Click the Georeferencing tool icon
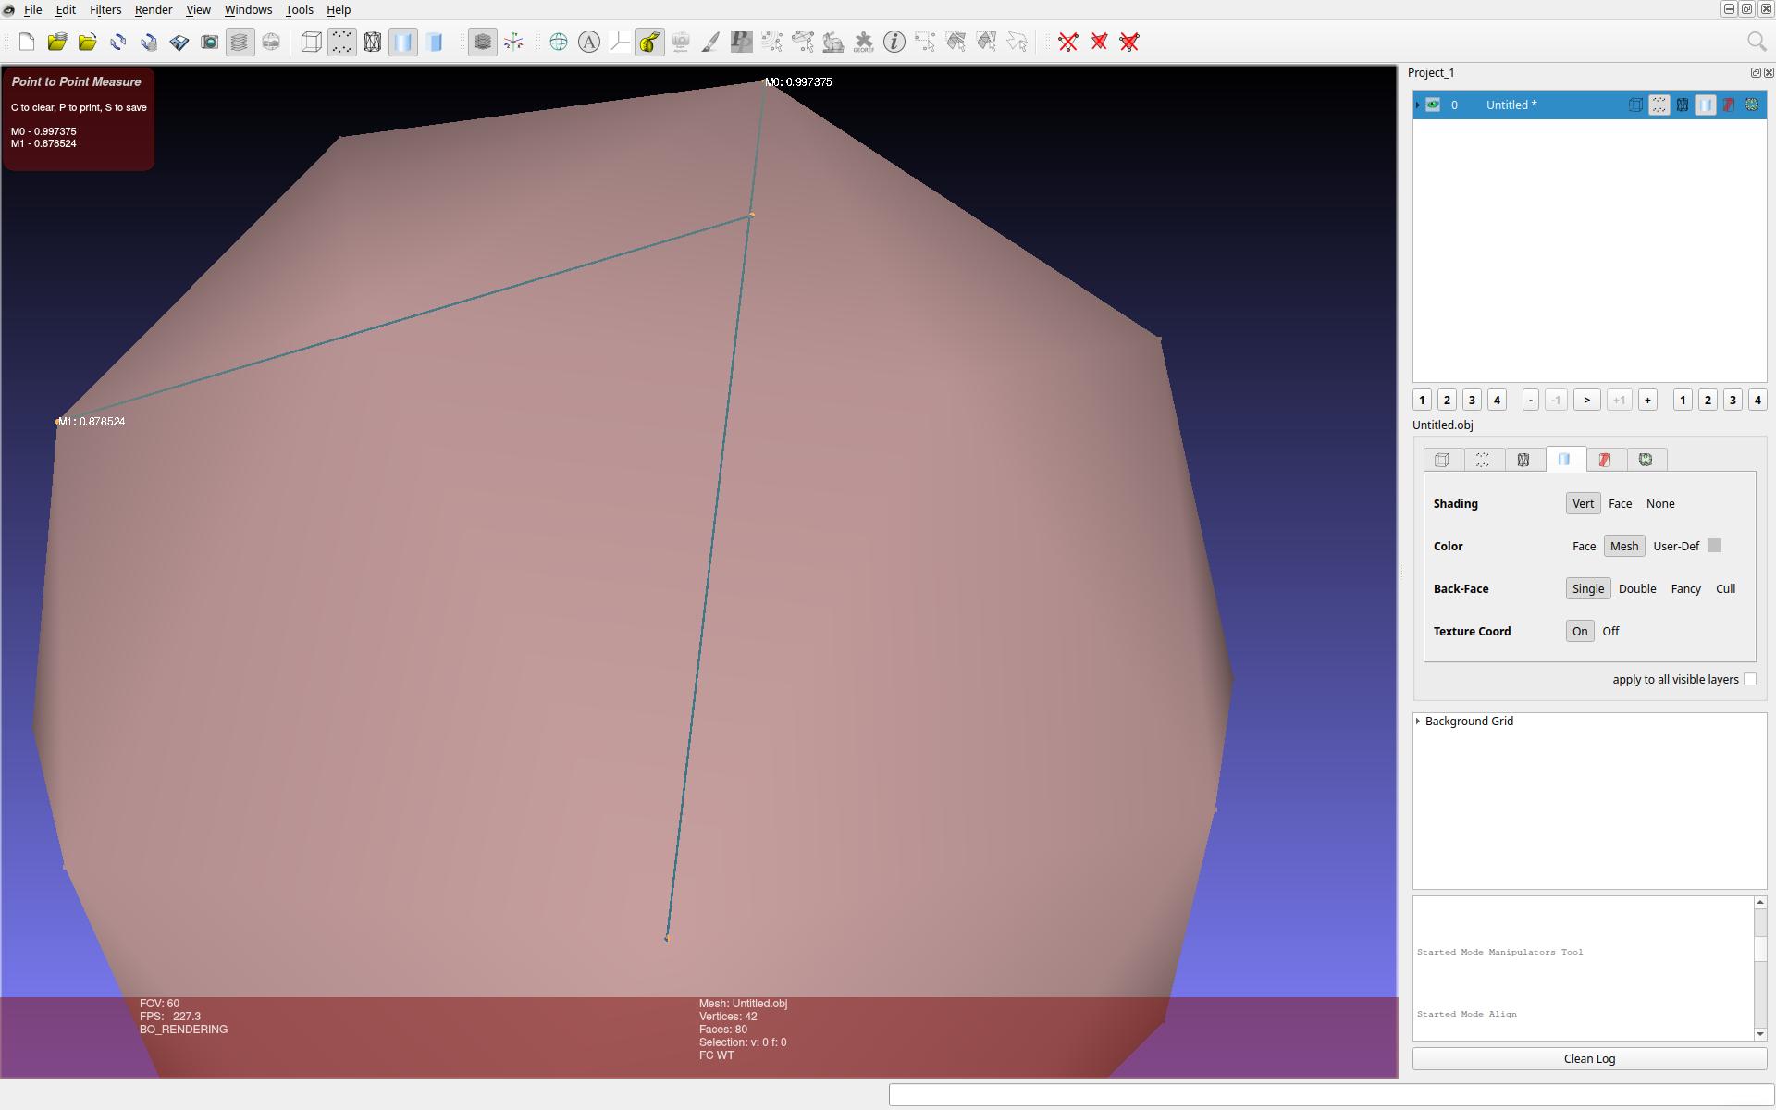1776x1110 pixels. pyautogui.click(x=863, y=42)
